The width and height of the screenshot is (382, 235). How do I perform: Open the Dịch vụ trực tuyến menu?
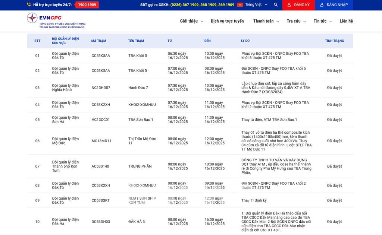click(227, 21)
